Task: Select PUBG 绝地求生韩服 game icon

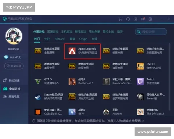Action: [x=106, y=51]
